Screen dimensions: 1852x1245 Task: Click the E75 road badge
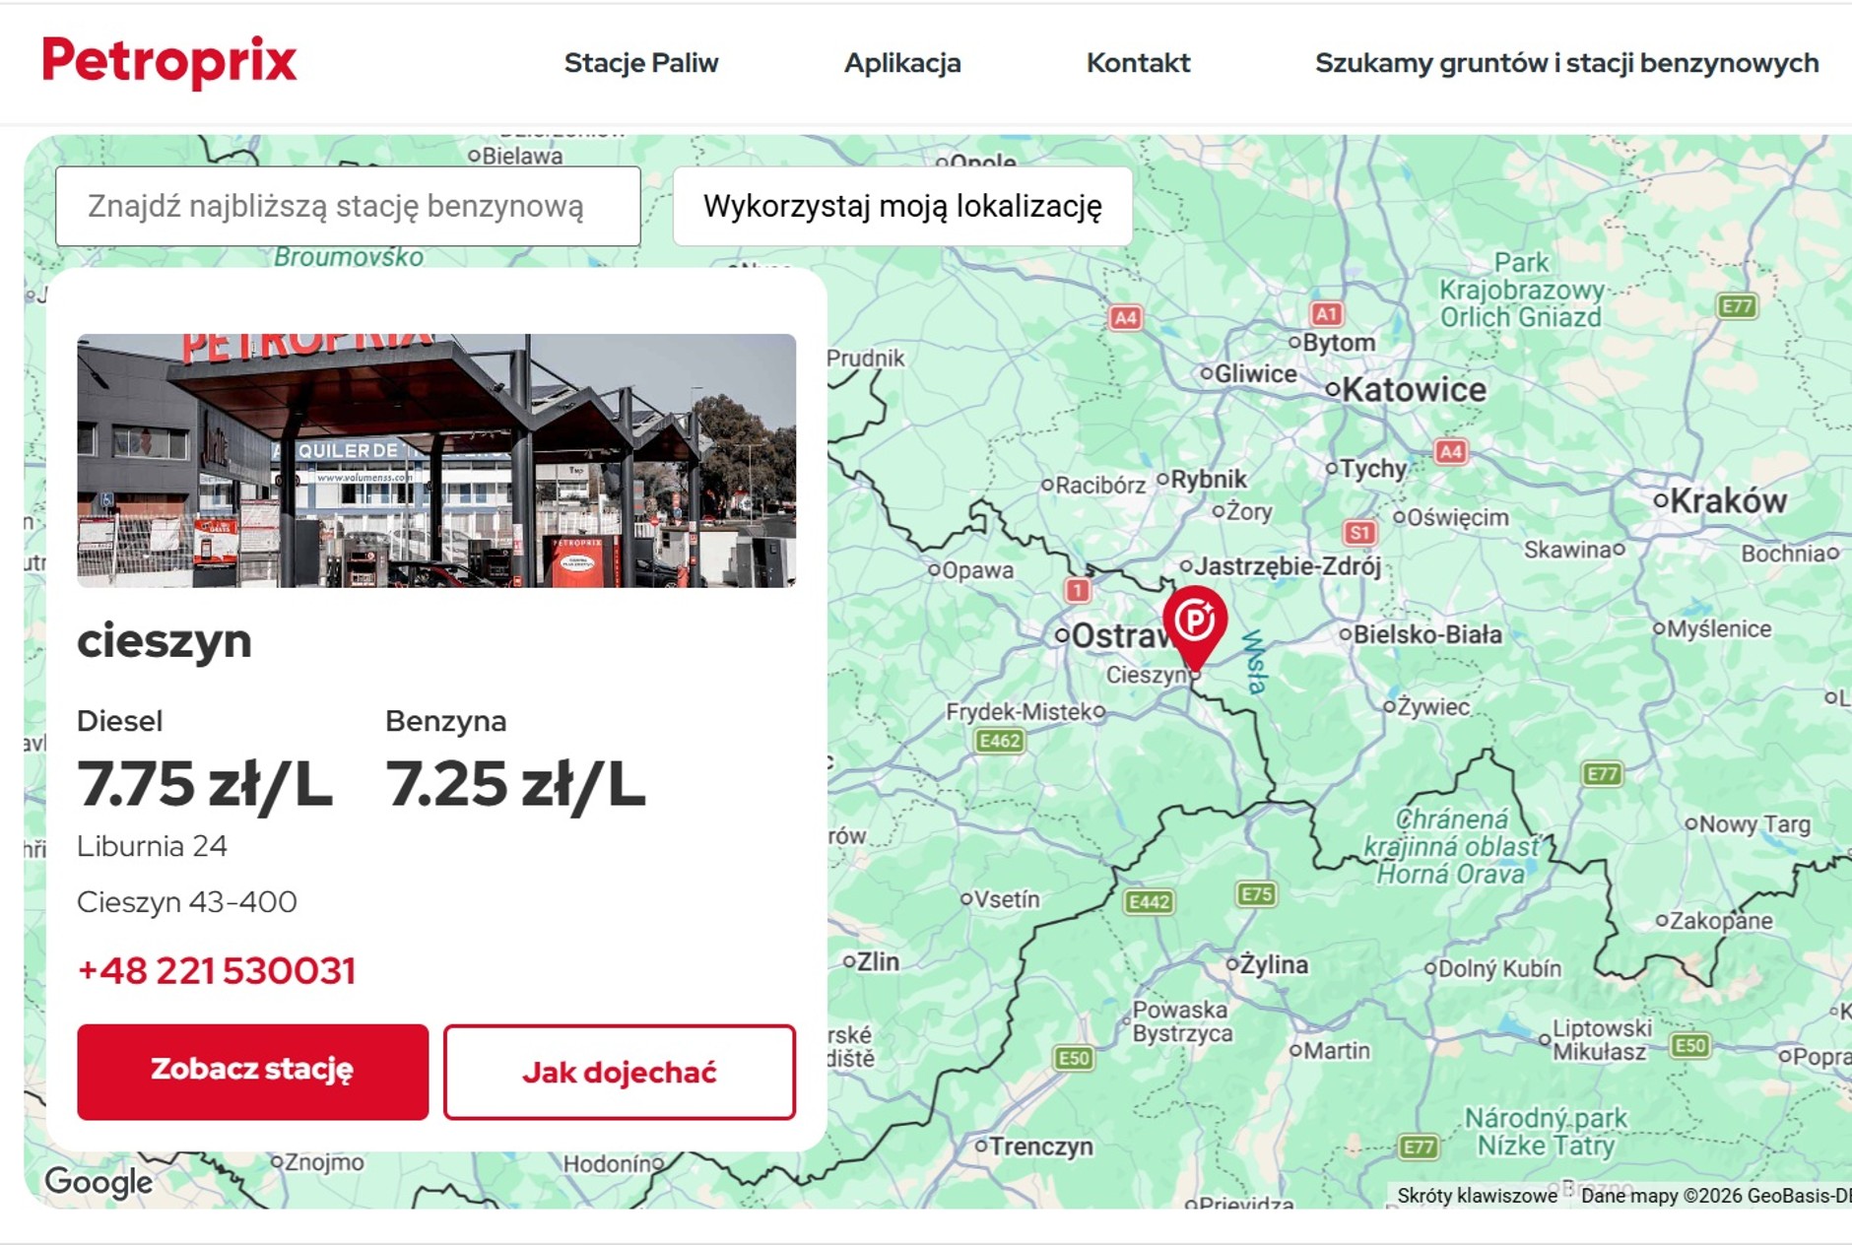[x=1256, y=894]
